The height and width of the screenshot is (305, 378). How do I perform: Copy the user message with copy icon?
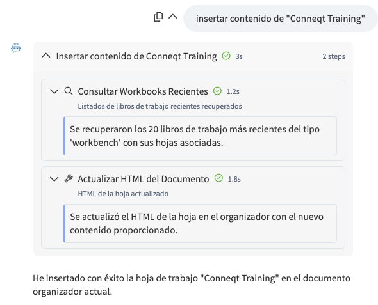click(158, 17)
